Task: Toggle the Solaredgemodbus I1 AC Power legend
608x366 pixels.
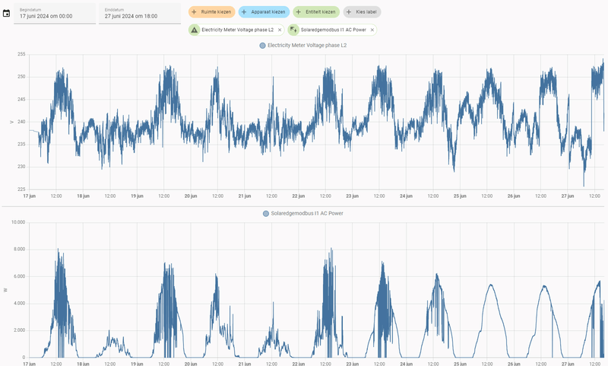Action: (302, 214)
